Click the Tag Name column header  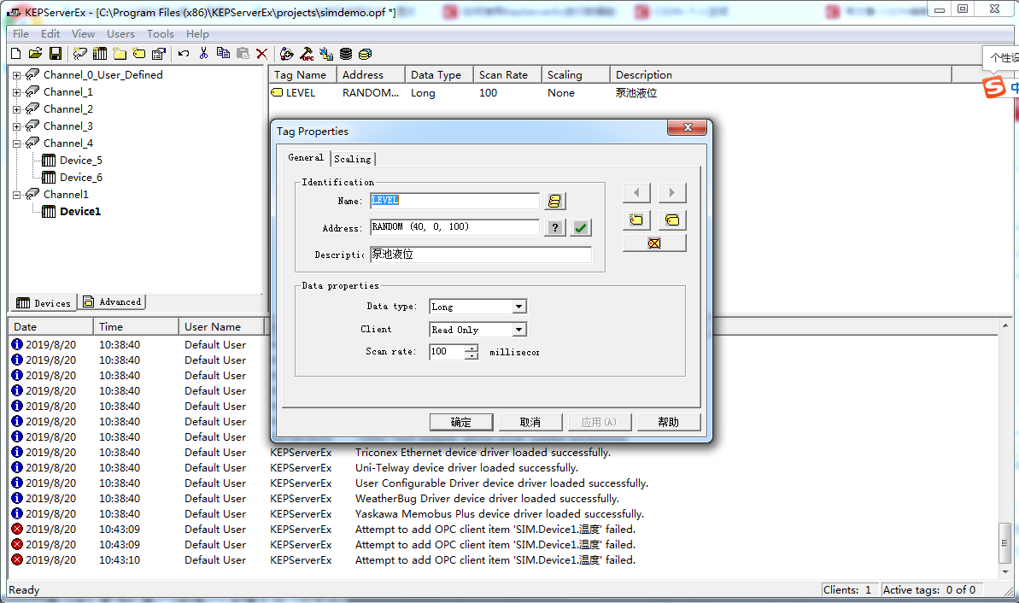(x=302, y=74)
